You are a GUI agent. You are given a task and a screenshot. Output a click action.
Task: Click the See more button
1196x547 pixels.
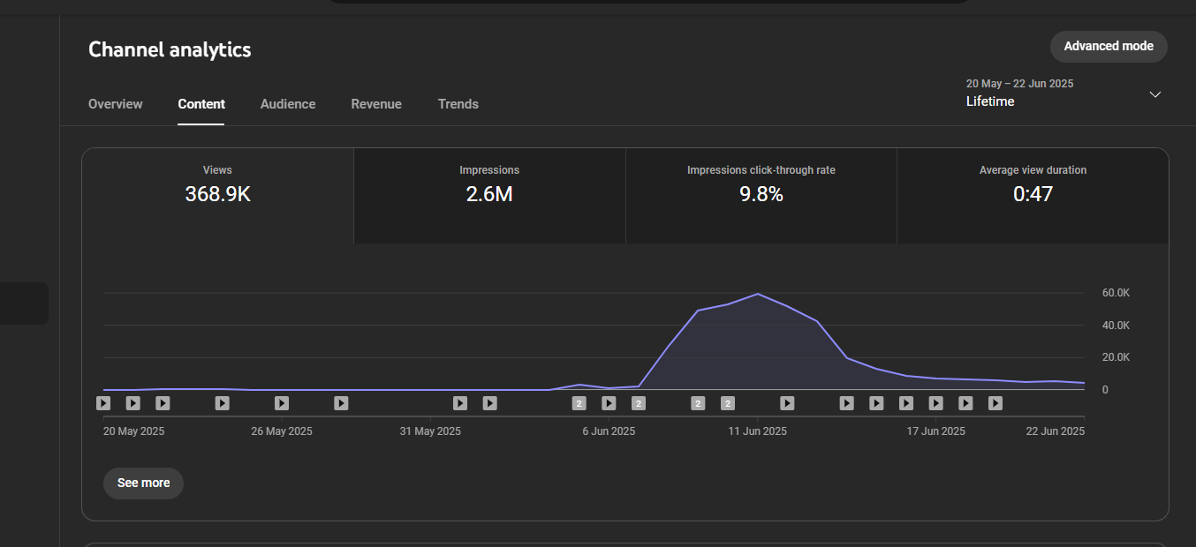pyautogui.click(x=144, y=483)
